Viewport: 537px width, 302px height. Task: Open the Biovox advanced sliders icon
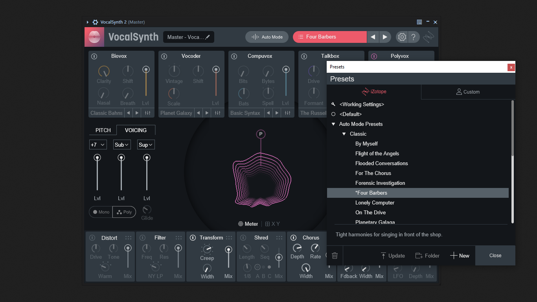pyautogui.click(x=147, y=113)
